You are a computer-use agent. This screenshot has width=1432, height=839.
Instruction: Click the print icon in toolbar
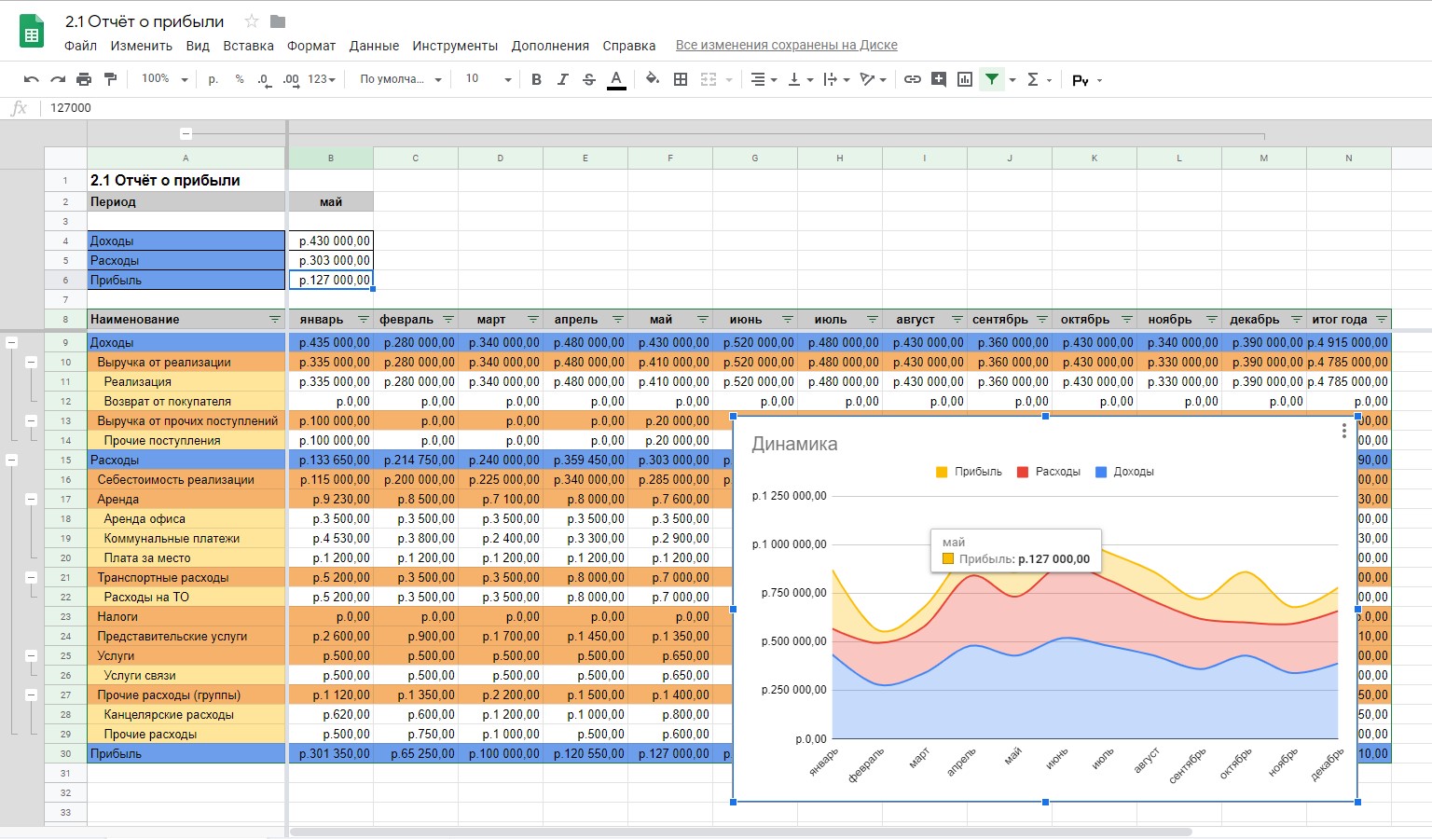[x=84, y=79]
